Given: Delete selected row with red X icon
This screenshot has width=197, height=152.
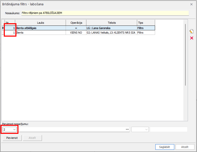Looking at the screenshot, I should [x=192, y=38].
